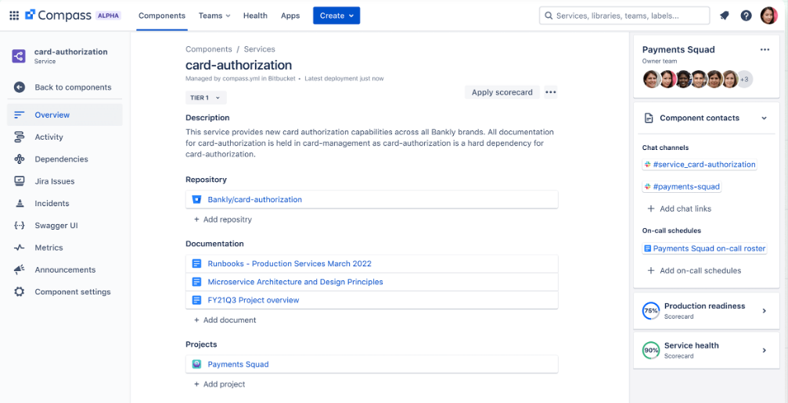
Task: Click the first team member avatar
Action: coord(651,80)
